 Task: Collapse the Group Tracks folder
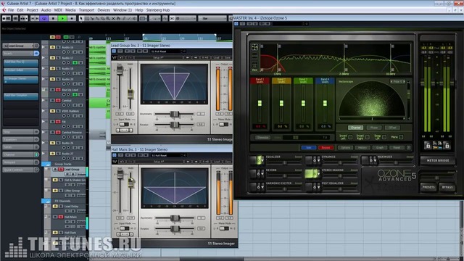coord(46,164)
